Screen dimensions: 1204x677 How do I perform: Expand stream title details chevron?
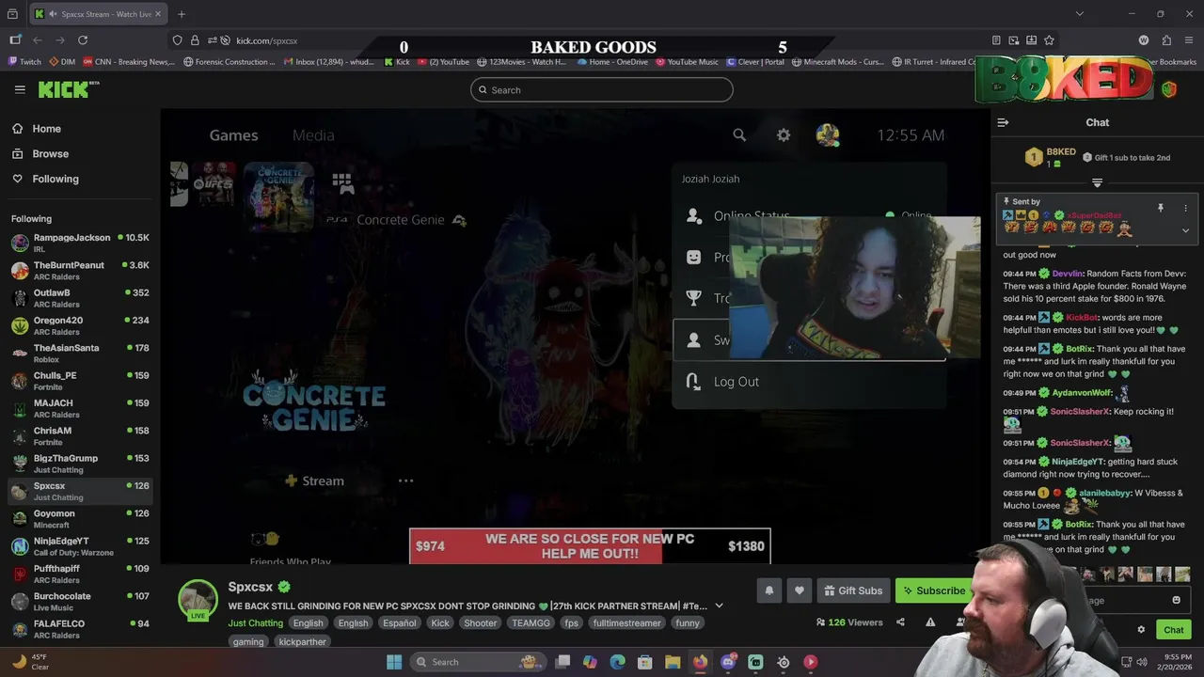719,606
